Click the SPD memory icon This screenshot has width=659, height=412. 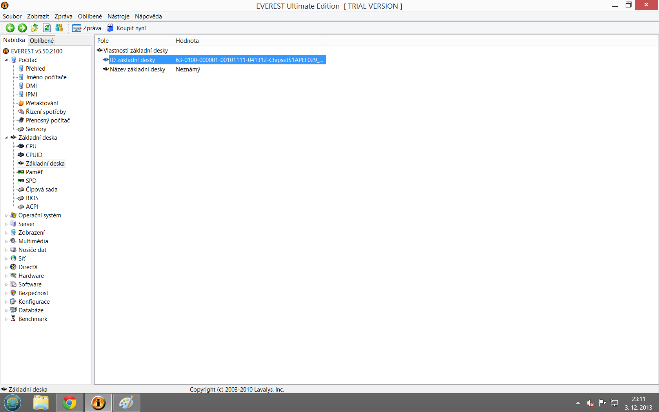click(x=21, y=180)
